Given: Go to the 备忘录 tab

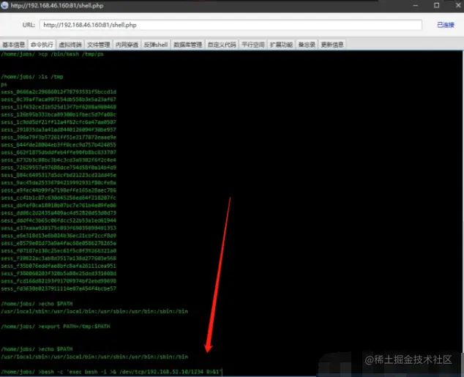Looking at the screenshot, I should [307, 45].
